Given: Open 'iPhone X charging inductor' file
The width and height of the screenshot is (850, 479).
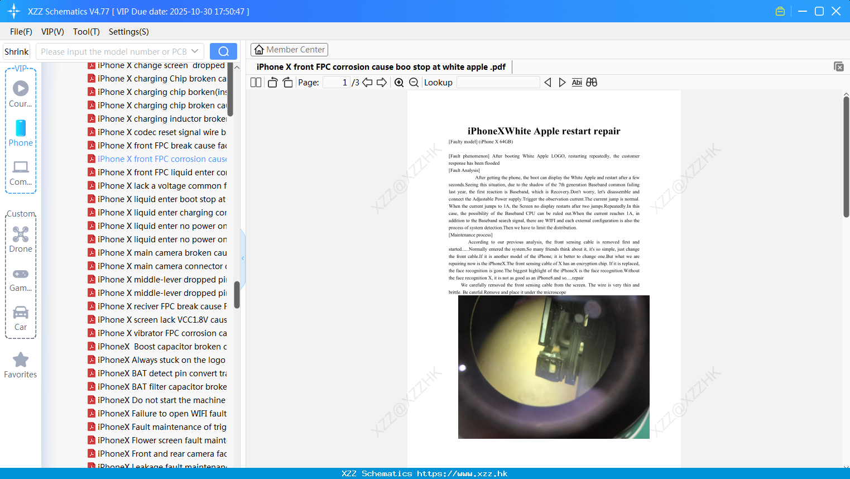Looking at the screenshot, I should (x=157, y=119).
